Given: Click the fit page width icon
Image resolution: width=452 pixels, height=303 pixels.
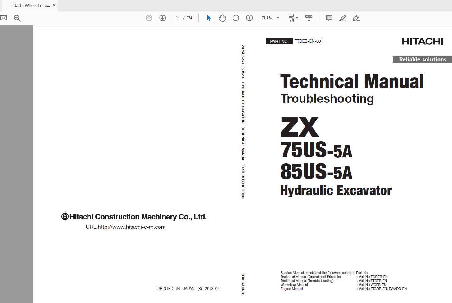Looking at the screenshot, I should pyautogui.click(x=291, y=18).
